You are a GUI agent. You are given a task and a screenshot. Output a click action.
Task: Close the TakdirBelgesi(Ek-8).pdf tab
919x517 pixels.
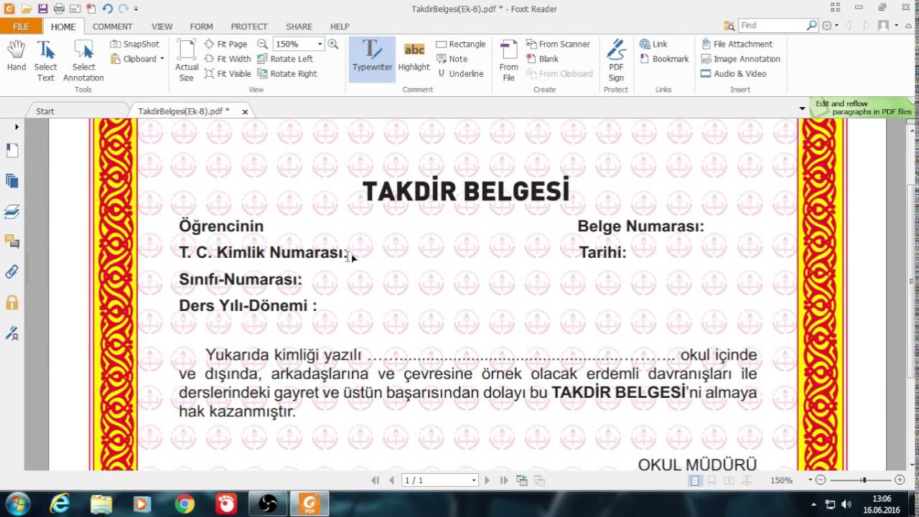tap(245, 112)
